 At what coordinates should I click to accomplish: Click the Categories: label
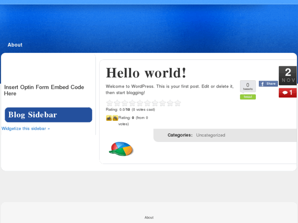coord(180,135)
